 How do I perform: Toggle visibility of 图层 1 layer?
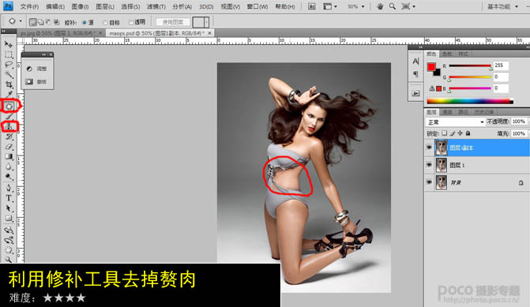[429, 165]
